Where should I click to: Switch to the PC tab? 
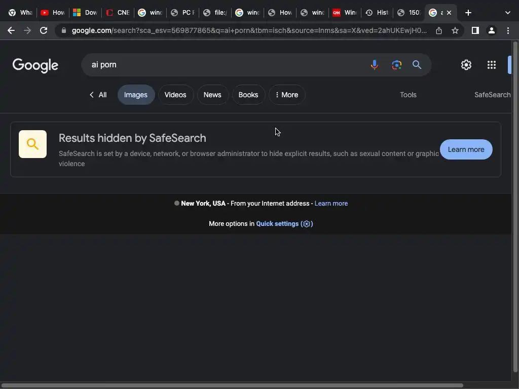pos(182,13)
